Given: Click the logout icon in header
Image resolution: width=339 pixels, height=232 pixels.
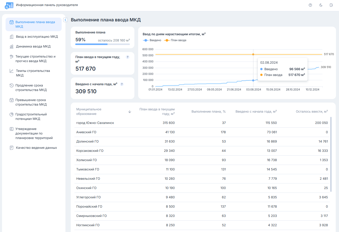Looking at the screenshot, I should click(x=331, y=5).
